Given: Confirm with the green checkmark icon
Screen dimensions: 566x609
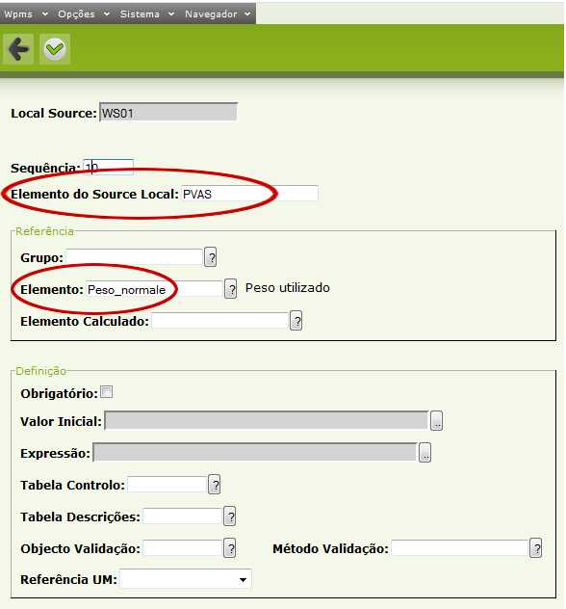Looking at the screenshot, I should (55, 49).
